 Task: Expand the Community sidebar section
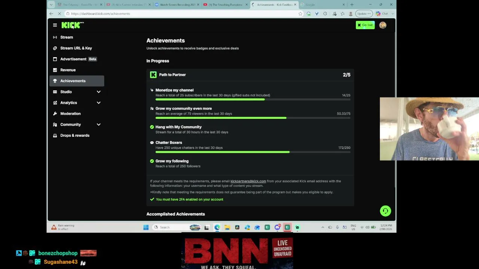pyautogui.click(x=98, y=124)
